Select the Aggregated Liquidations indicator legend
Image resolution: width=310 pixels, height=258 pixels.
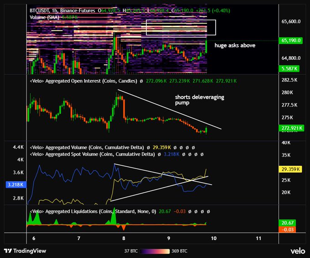93,211
